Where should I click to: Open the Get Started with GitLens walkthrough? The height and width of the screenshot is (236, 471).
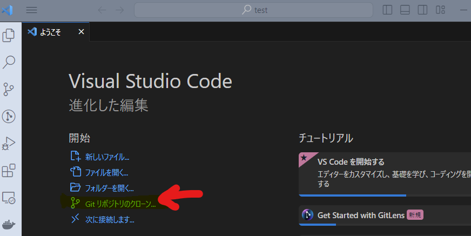click(385, 215)
